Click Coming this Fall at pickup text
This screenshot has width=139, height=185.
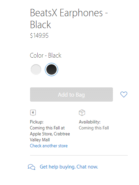click(x=47, y=128)
